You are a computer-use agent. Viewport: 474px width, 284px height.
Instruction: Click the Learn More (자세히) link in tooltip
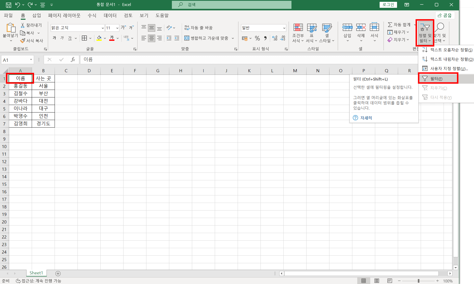coord(366,118)
